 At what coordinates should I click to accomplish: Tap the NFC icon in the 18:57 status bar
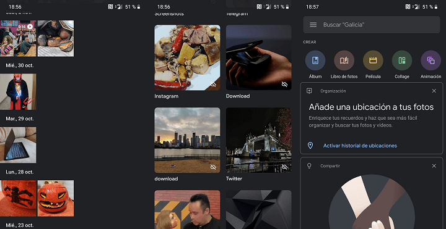pyautogui.click(x=408, y=7)
